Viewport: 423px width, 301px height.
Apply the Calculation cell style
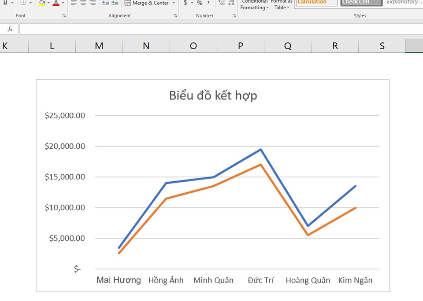[316, 3]
